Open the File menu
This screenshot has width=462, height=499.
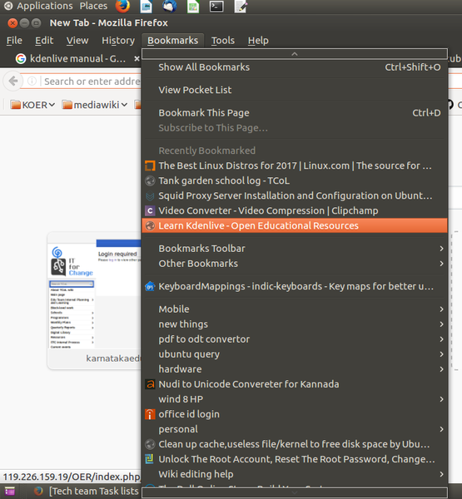point(14,41)
